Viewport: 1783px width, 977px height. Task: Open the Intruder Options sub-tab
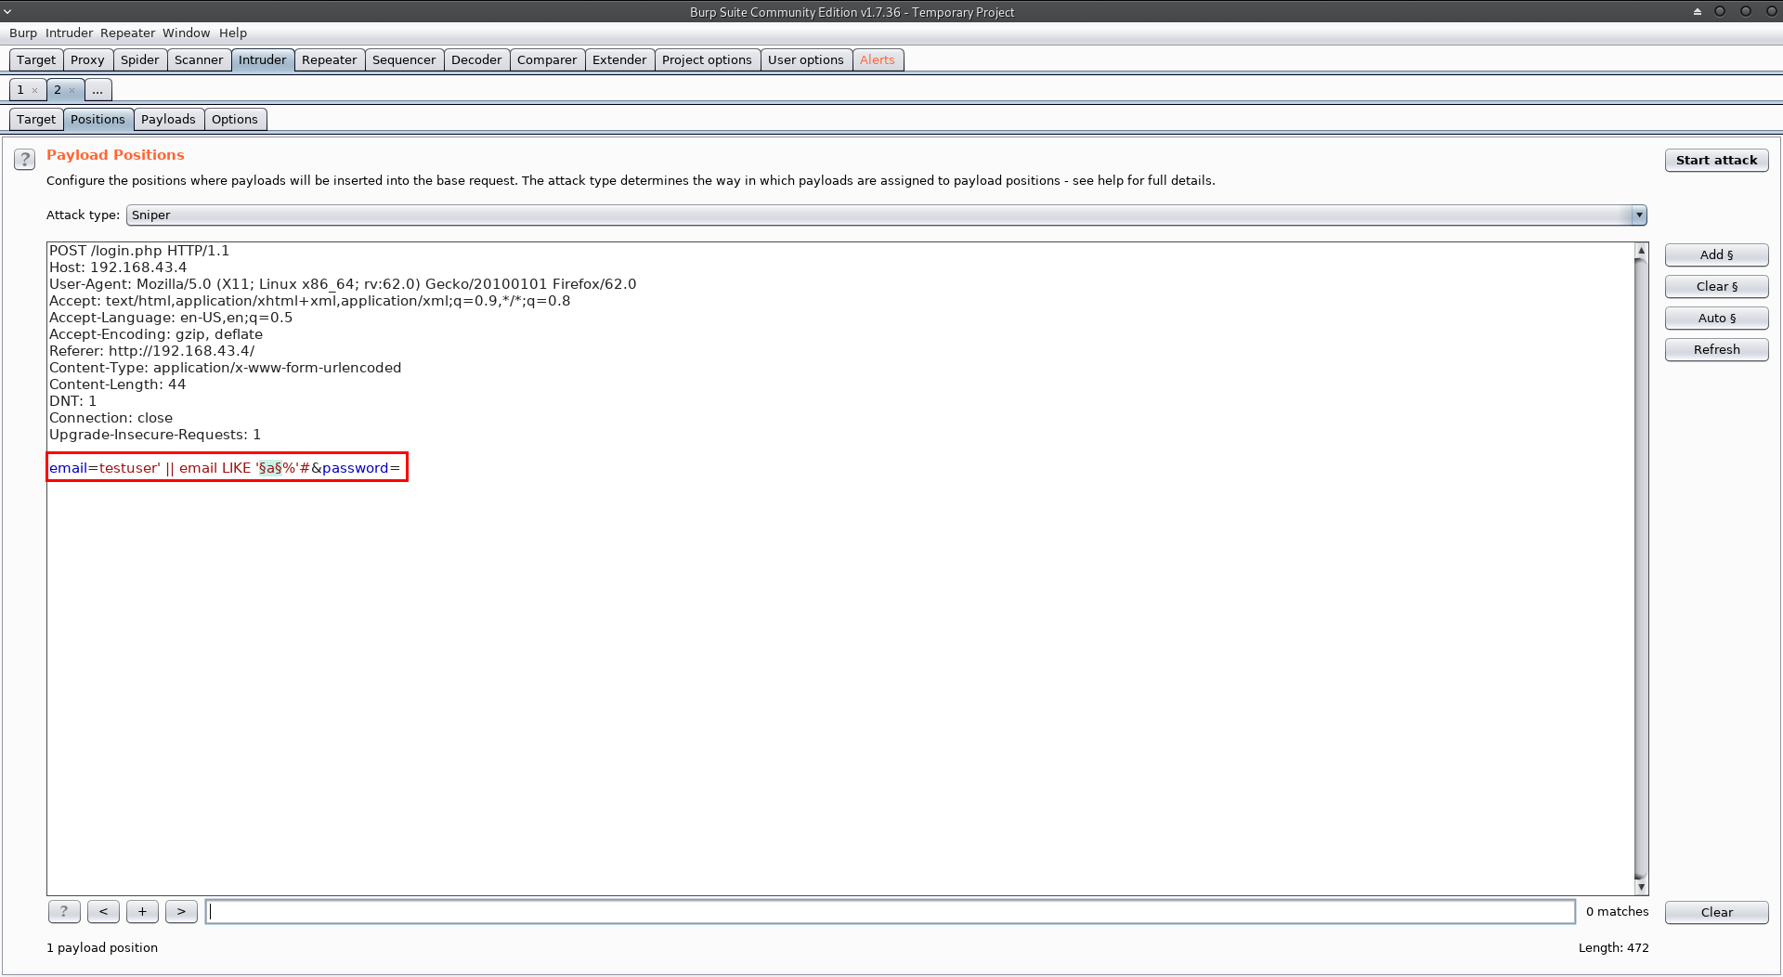click(x=235, y=120)
